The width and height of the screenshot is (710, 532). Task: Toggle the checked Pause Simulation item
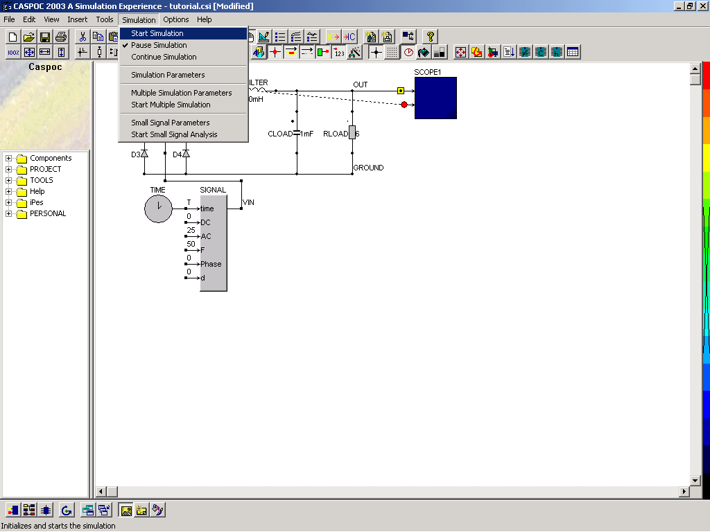[x=183, y=45]
